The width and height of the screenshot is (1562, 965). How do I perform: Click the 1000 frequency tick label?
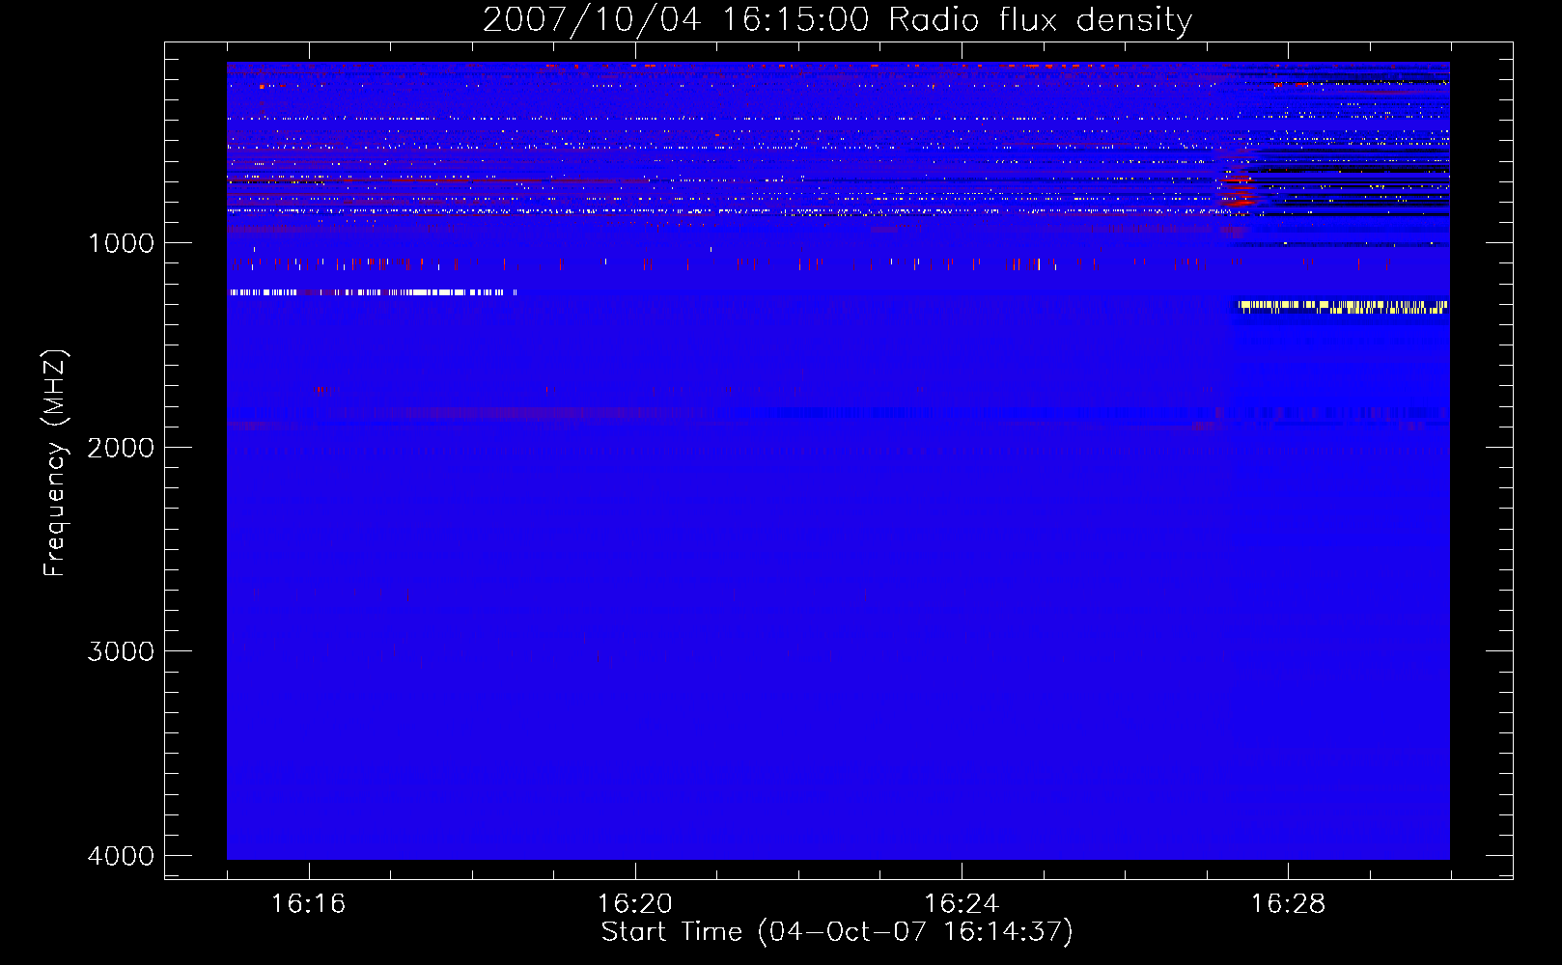tap(121, 243)
